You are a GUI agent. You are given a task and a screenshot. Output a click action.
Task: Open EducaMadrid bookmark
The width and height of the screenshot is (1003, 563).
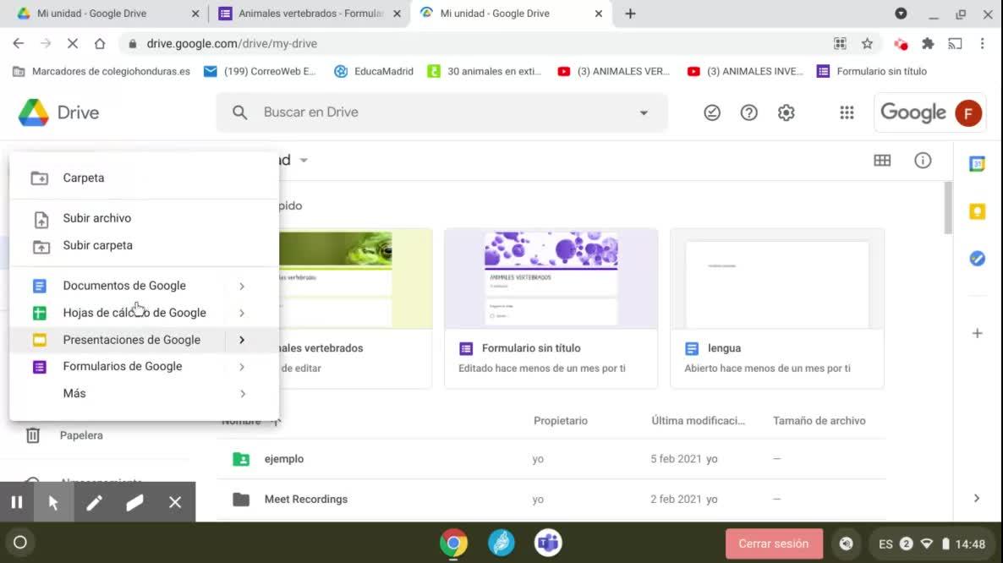pos(374,72)
